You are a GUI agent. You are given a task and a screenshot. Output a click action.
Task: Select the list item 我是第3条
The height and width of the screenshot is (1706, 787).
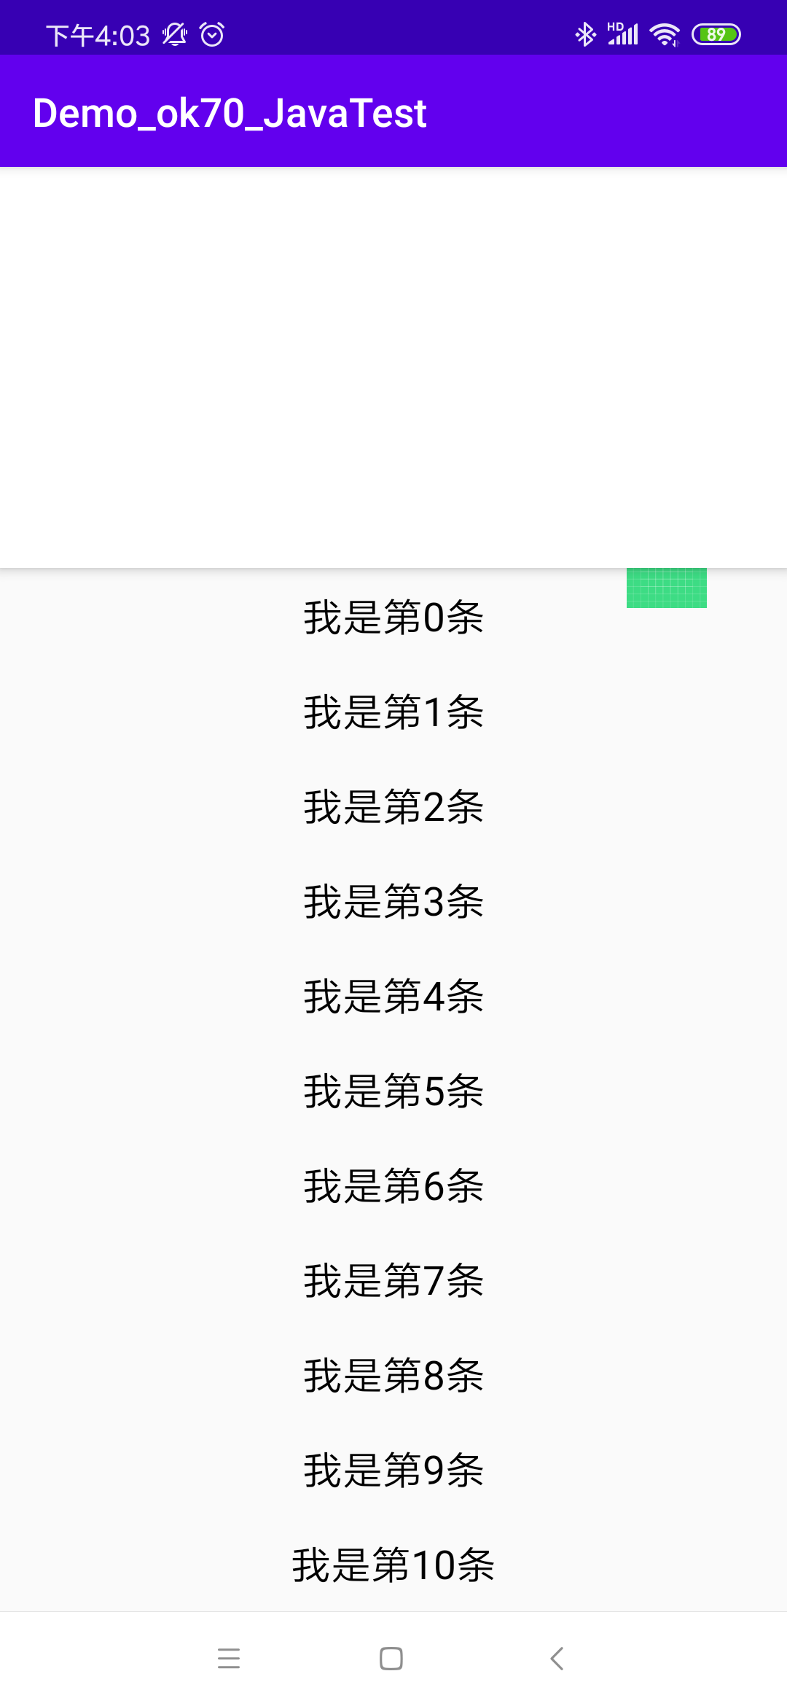(393, 902)
